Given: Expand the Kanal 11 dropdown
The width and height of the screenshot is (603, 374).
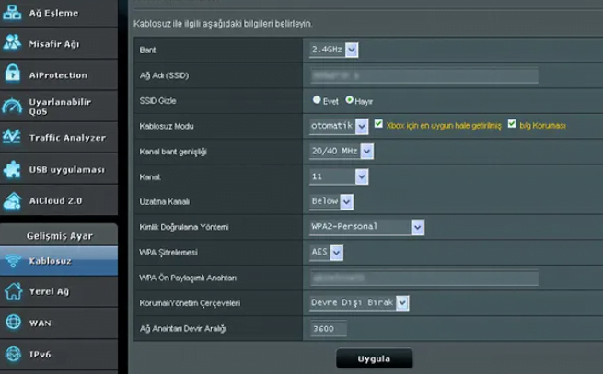Looking at the screenshot, I should click(x=339, y=176).
